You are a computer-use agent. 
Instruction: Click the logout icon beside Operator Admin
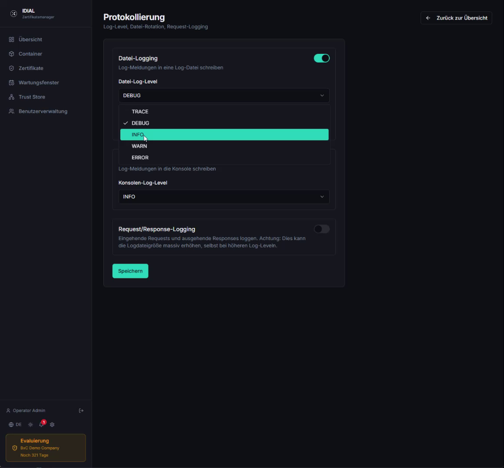point(81,411)
